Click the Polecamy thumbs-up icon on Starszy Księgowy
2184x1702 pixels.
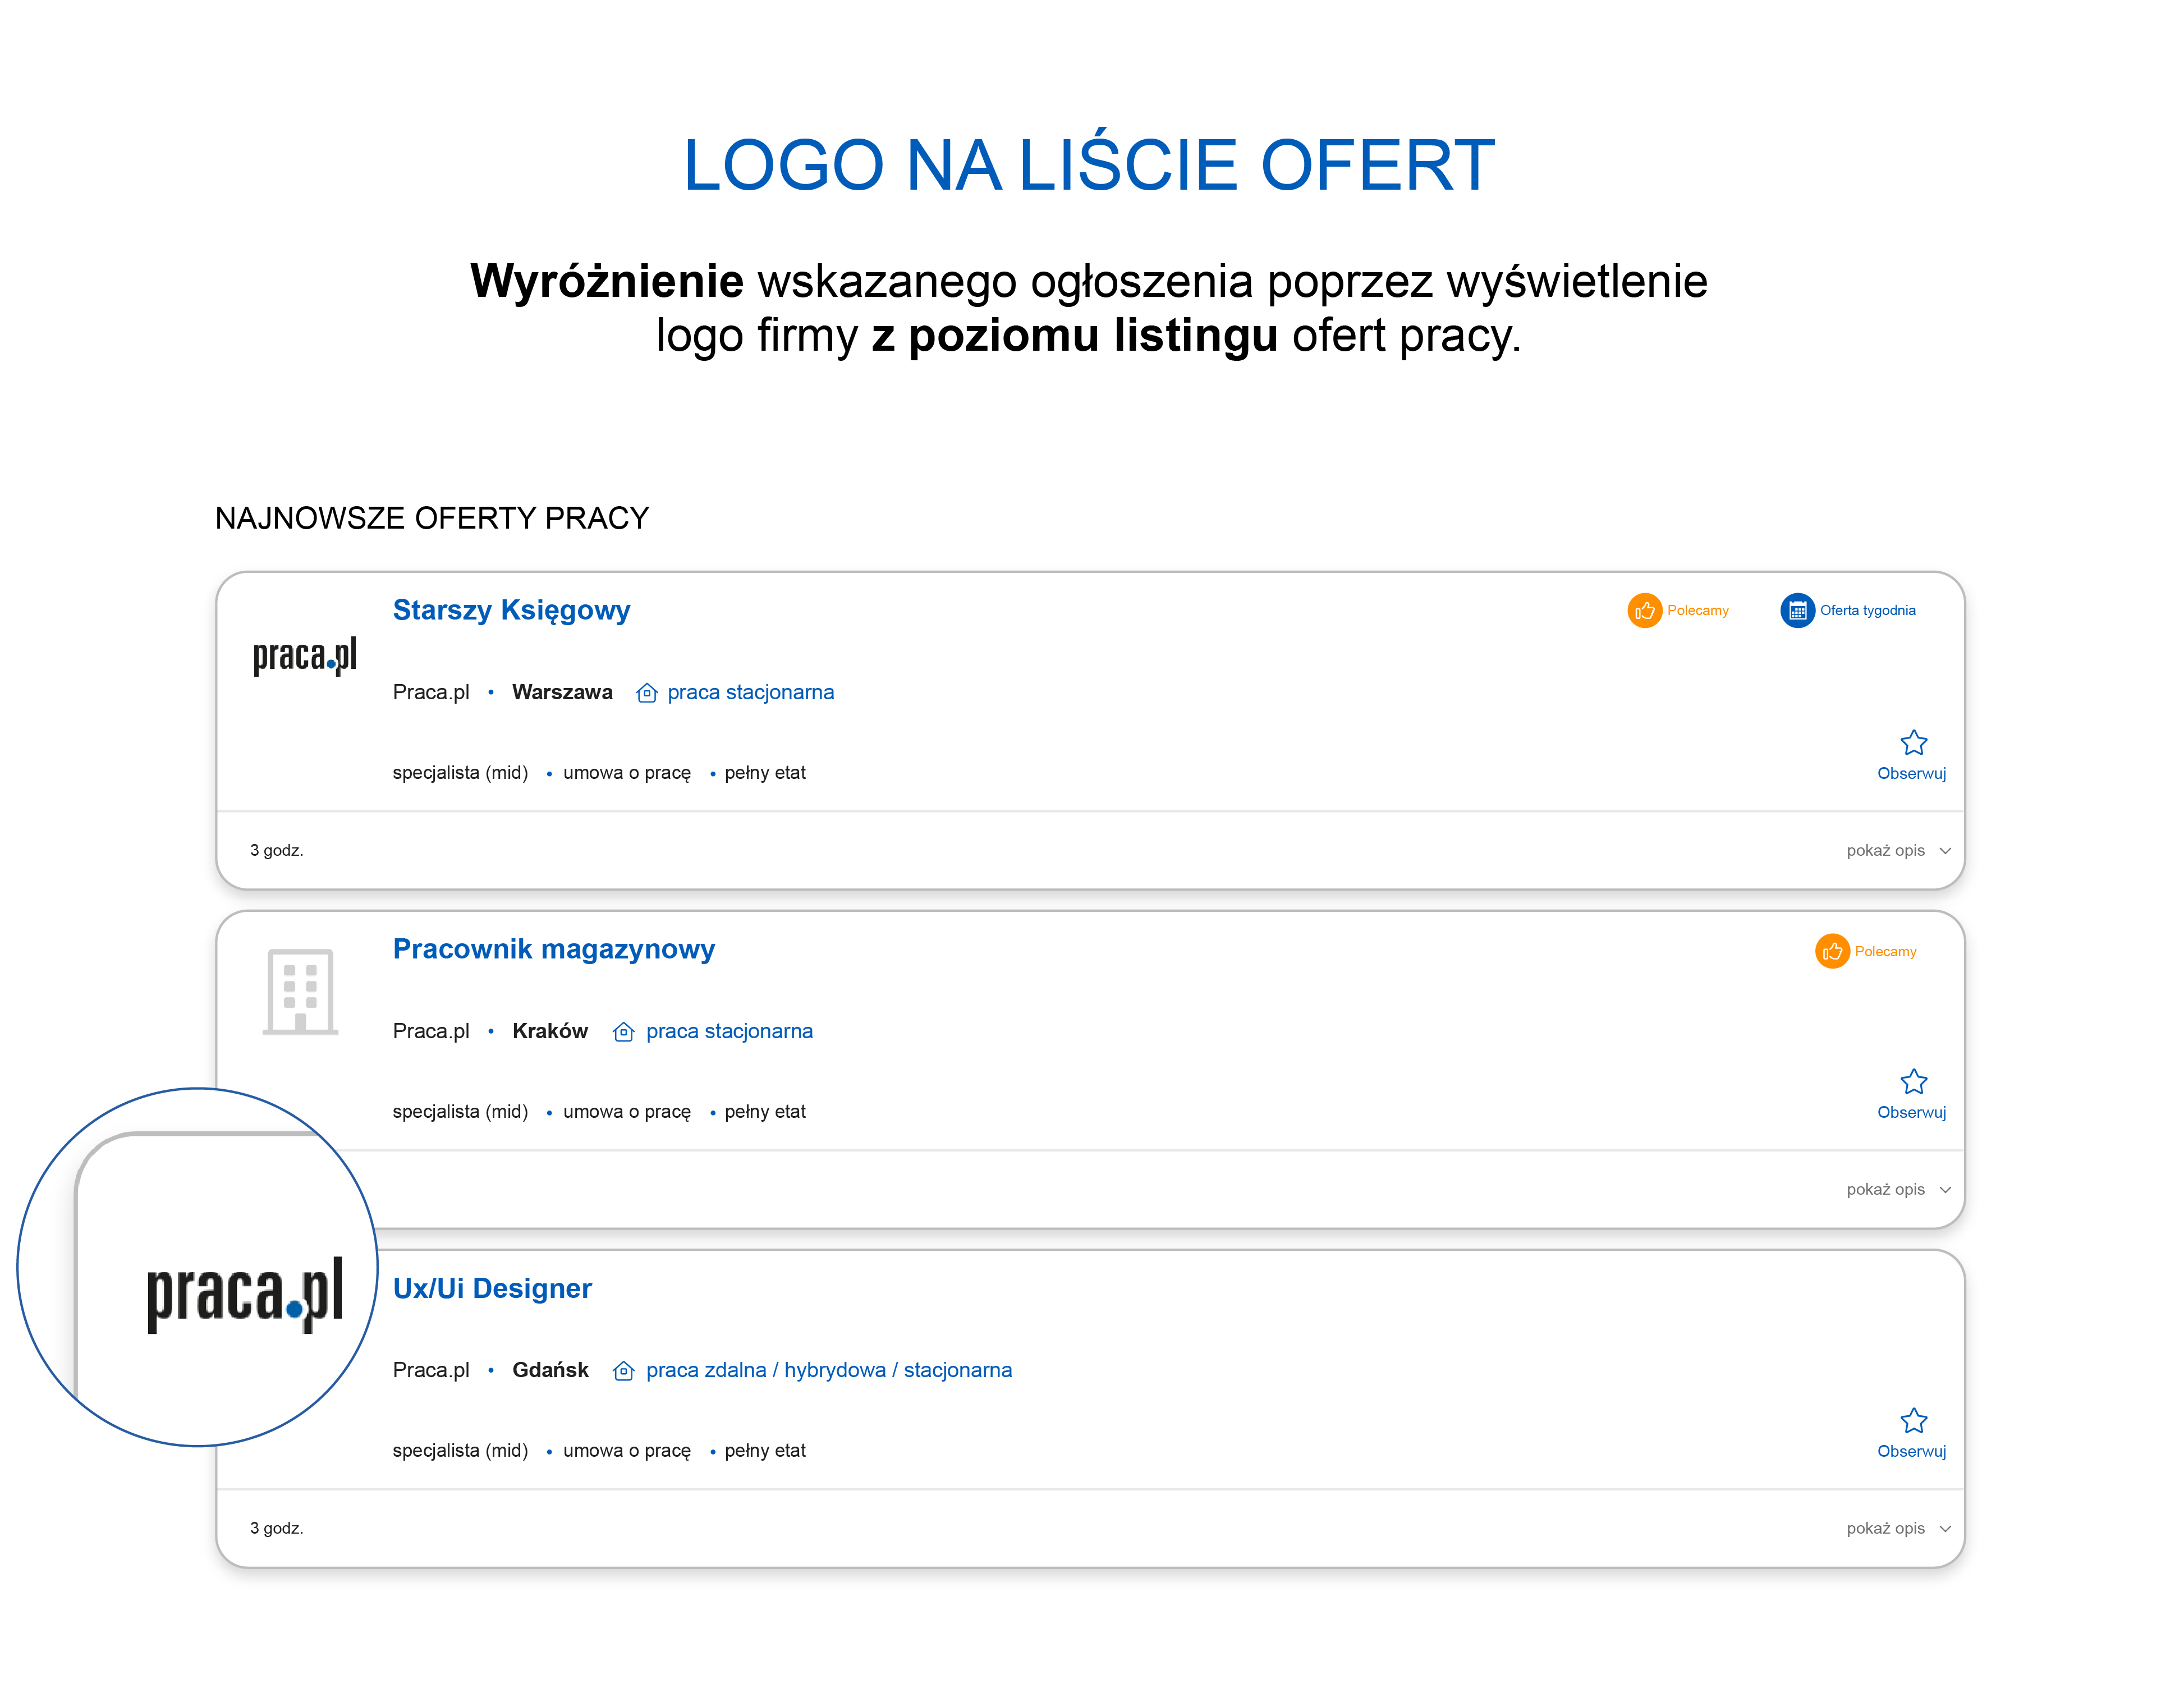click(1644, 610)
